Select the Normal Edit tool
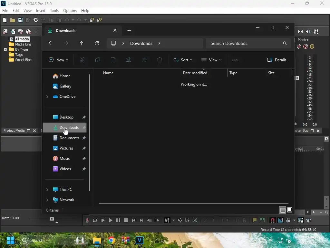The width and height of the screenshot is (330, 248). [x=167, y=220]
